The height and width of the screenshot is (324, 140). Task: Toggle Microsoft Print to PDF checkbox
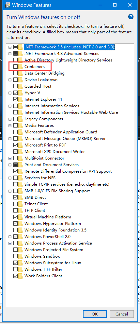point(15,145)
